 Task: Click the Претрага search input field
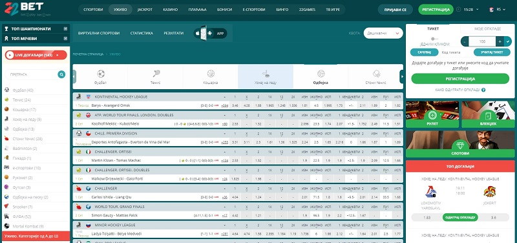pos(31,74)
